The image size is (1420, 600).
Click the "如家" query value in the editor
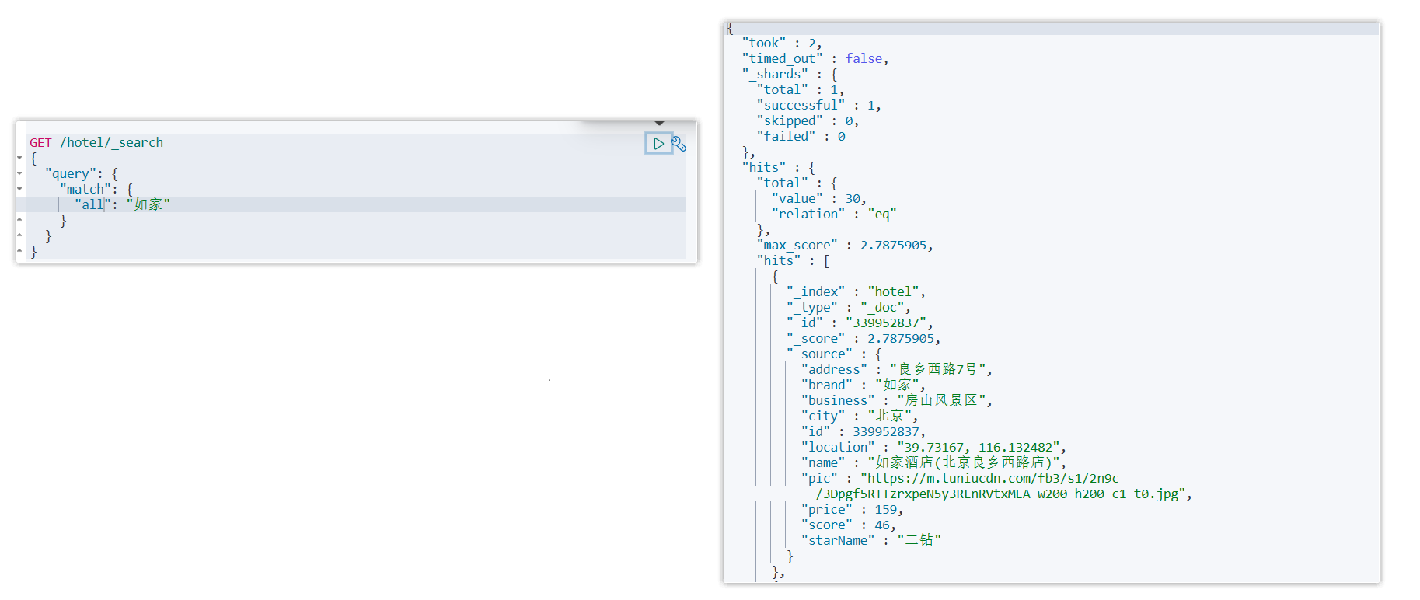tap(148, 204)
